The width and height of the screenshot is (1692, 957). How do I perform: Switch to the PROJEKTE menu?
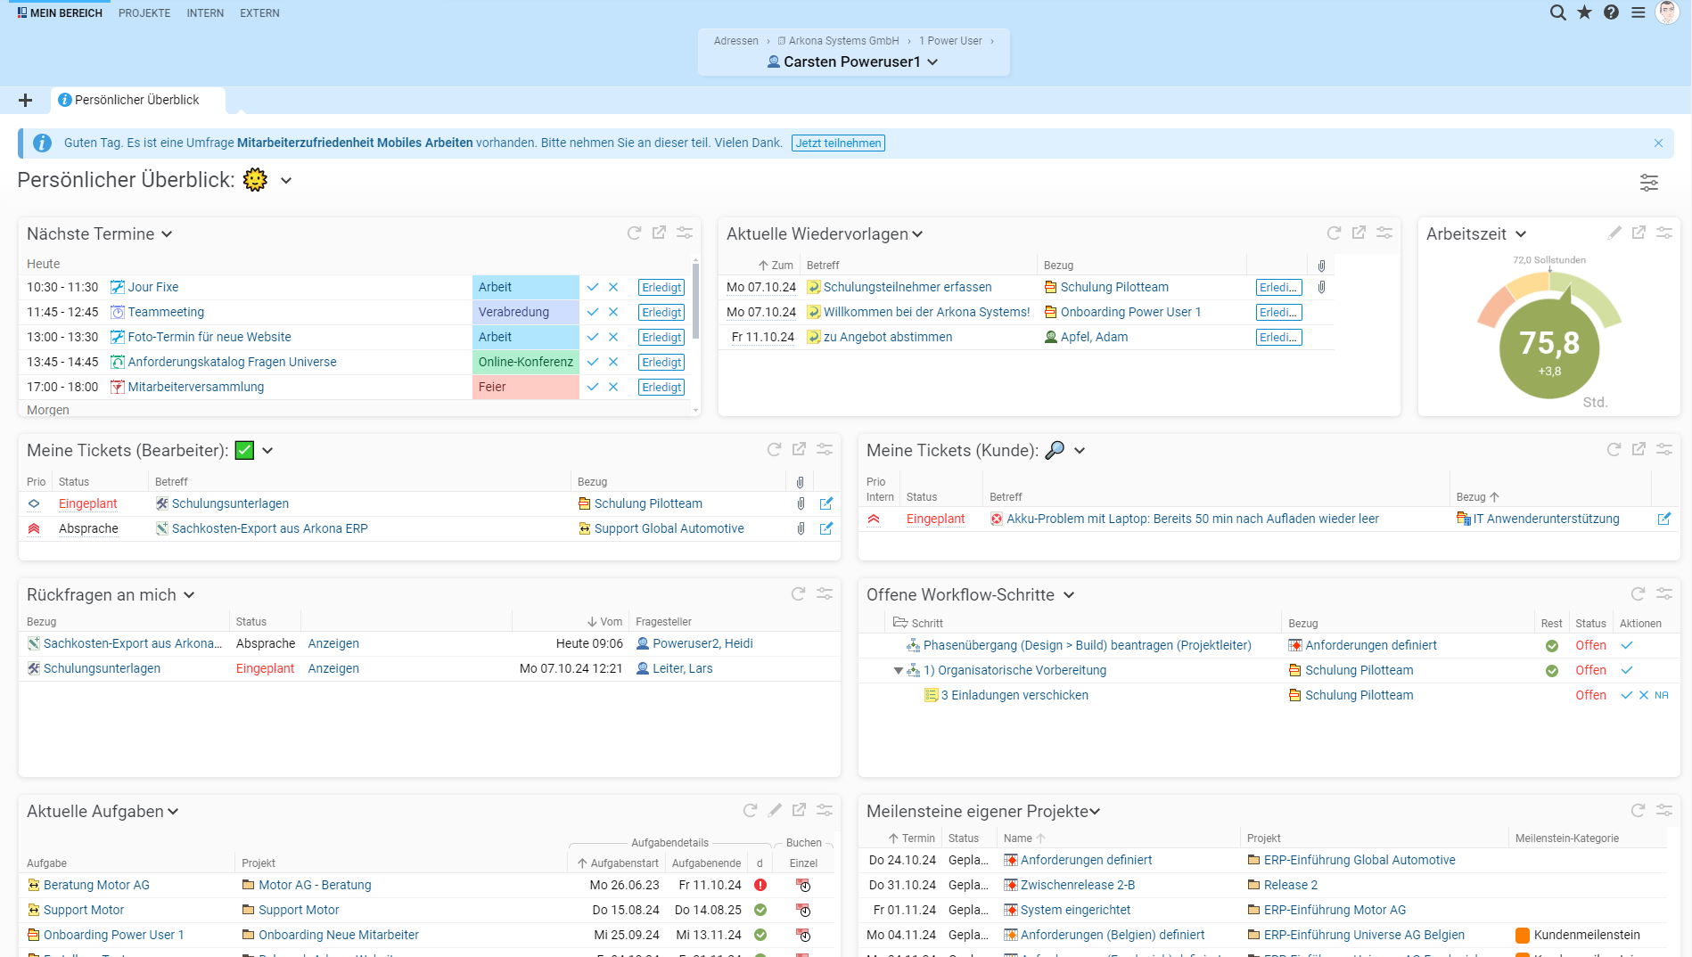pos(144,13)
